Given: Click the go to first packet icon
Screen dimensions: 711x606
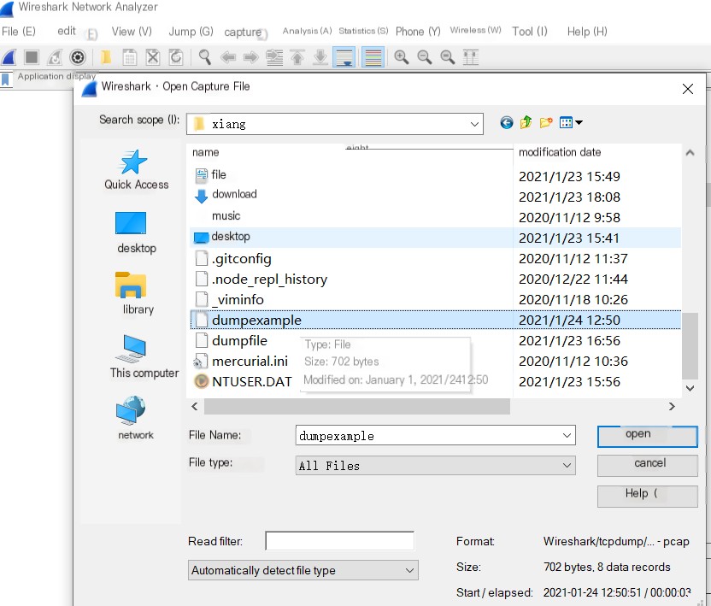Looking at the screenshot, I should (297, 57).
